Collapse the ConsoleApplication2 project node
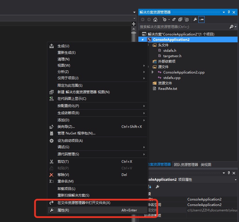The image size is (239, 222). point(142,39)
